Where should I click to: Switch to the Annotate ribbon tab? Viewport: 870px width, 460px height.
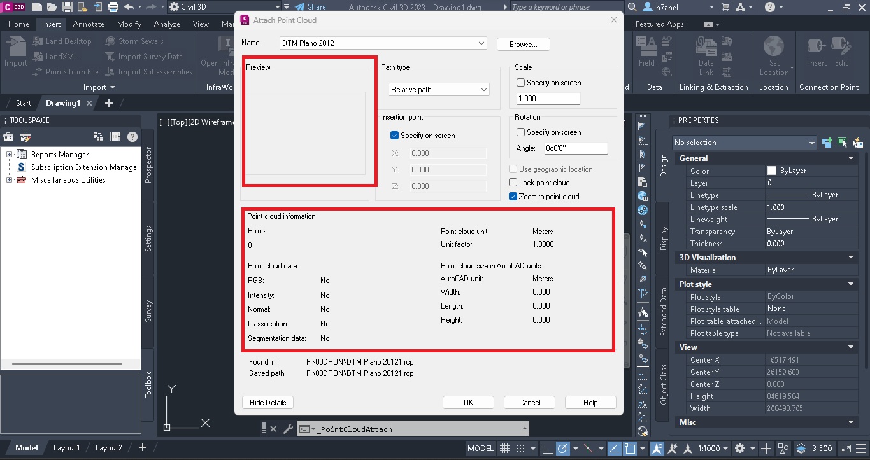pos(88,24)
